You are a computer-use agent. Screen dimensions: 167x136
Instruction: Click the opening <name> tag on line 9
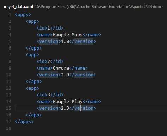point(45,68)
